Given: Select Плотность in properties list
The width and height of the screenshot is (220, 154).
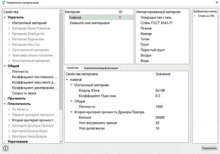Looking at the screenshot, I should [x=20, y=71].
